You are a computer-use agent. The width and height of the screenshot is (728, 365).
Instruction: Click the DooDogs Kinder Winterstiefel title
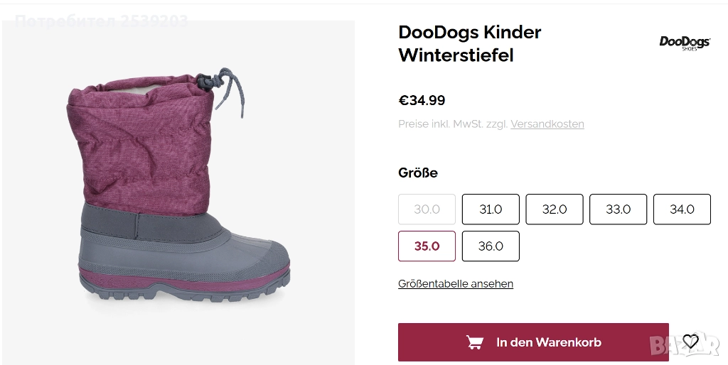469,43
